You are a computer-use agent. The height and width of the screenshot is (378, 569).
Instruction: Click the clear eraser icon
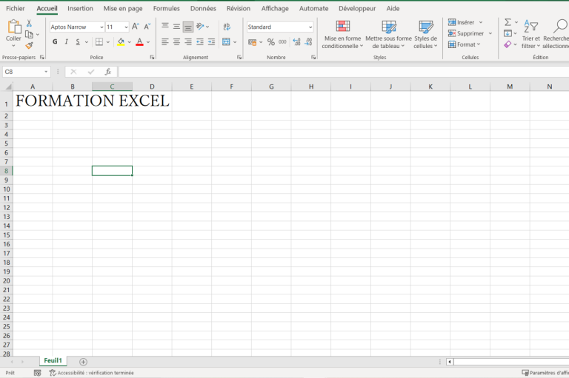(x=508, y=44)
